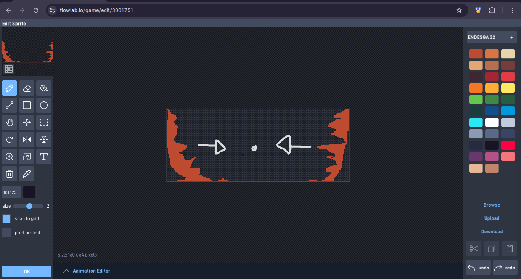This screenshot has height=279, width=521.
Task: Toggle the grid display icon
Action: click(x=9, y=69)
